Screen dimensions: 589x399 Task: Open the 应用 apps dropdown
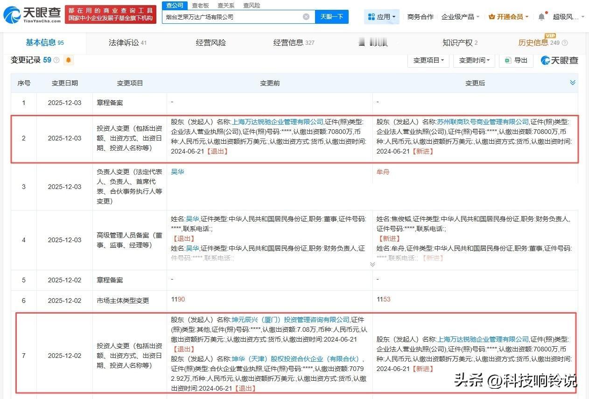point(382,17)
